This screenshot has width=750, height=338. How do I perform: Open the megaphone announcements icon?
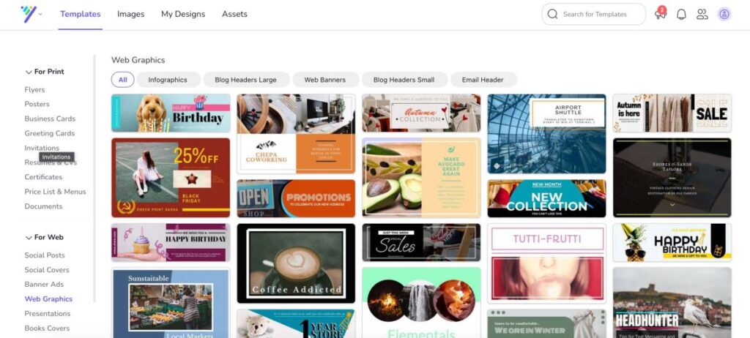click(x=661, y=13)
